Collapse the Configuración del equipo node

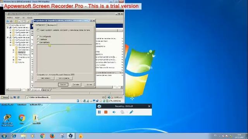(x=8, y=27)
